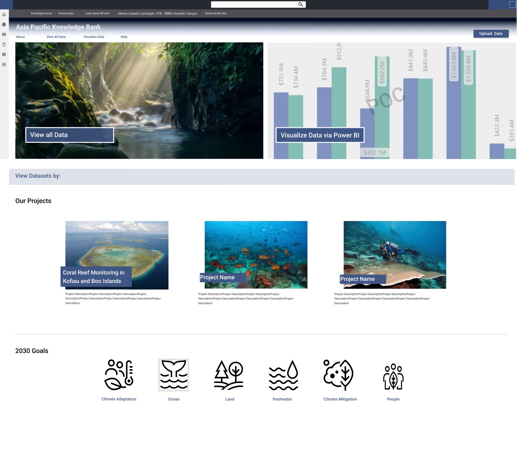
Task: Open Browse sites in the top bar
Action: tap(66, 13)
